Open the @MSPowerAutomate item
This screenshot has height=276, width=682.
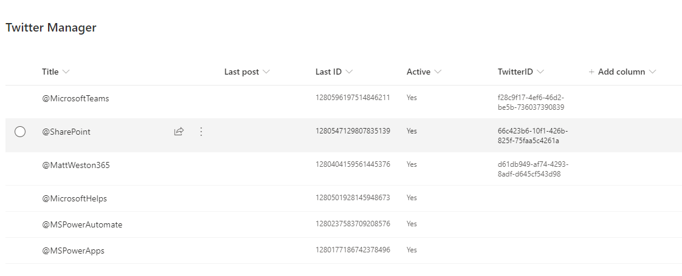(x=82, y=225)
